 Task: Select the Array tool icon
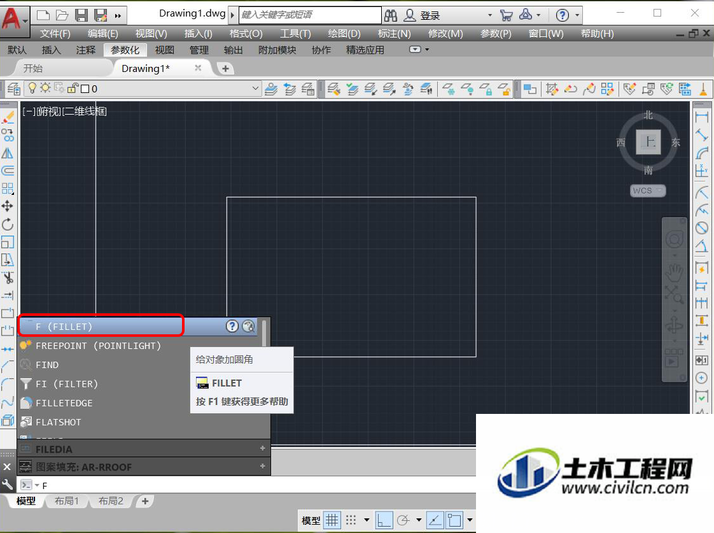point(8,188)
